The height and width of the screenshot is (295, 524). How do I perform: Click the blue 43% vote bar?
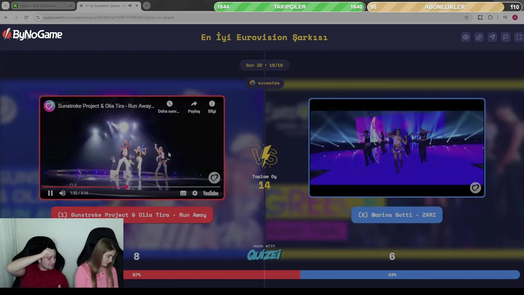tap(410, 275)
